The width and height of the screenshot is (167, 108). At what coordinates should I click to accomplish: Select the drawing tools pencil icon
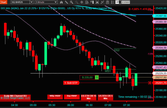point(67,2)
